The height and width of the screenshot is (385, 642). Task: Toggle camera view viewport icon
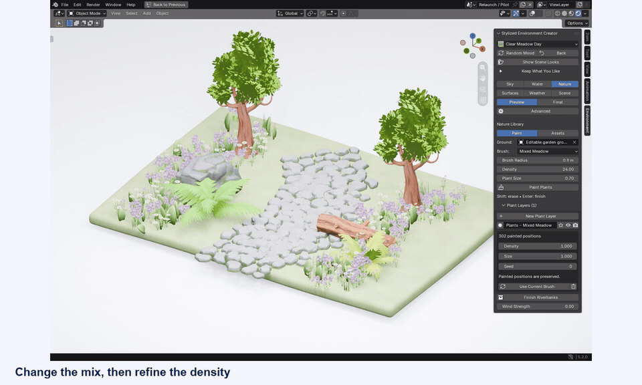point(483,89)
